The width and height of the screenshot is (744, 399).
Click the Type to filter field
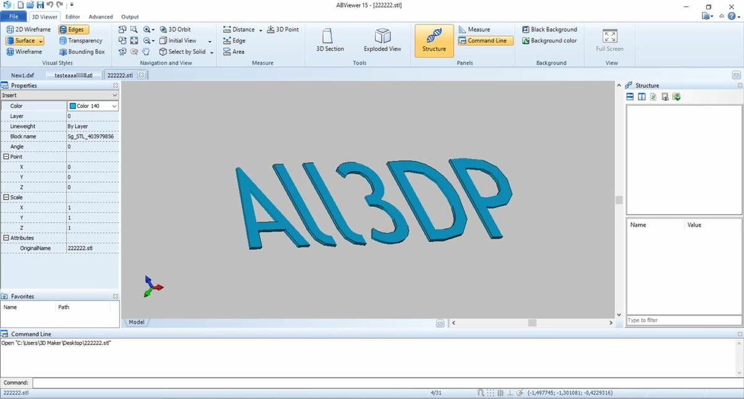click(684, 320)
